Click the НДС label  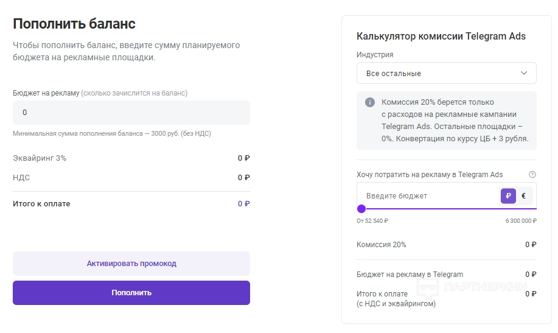pos(21,178)
